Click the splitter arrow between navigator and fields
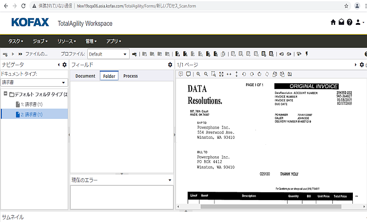 tap(69, 135)
